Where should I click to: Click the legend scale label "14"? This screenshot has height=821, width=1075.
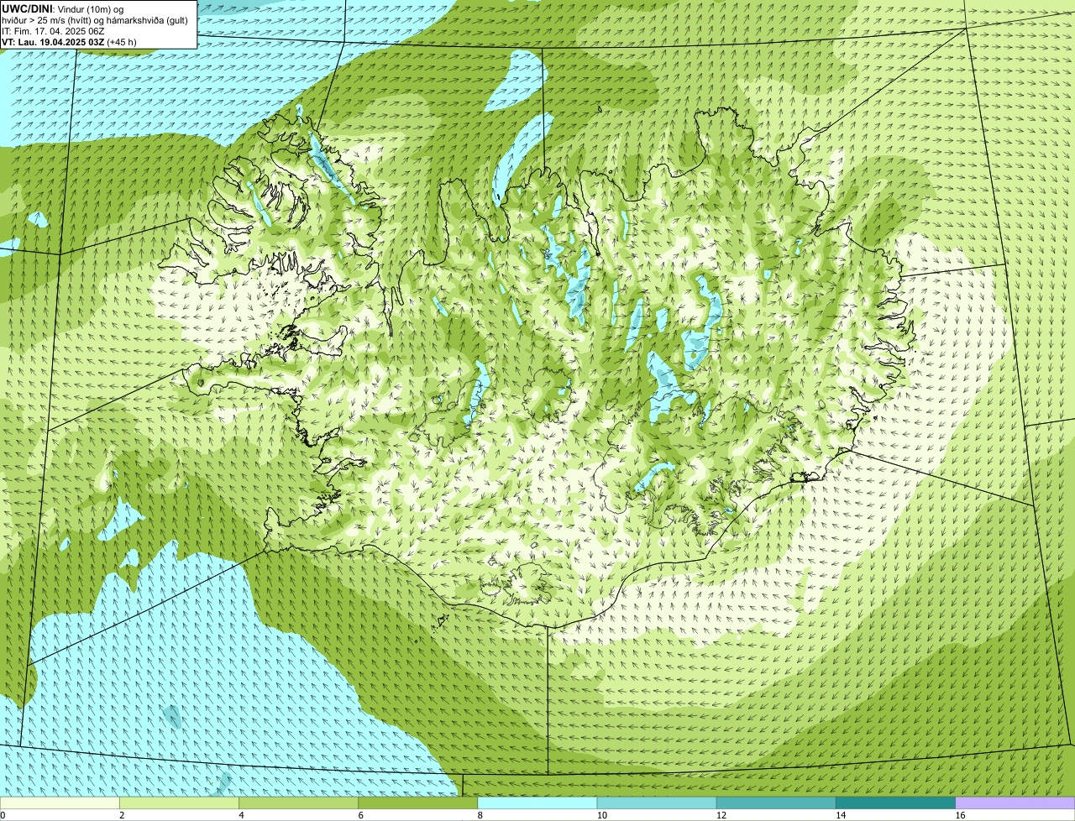[840, 815]
